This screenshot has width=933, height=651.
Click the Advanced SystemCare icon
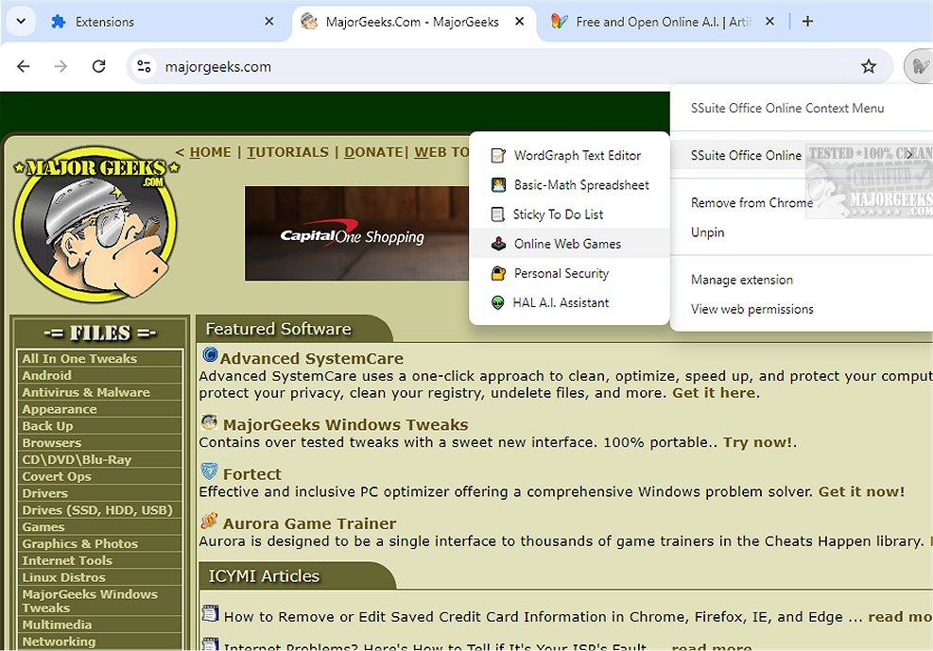coord(210,355)
